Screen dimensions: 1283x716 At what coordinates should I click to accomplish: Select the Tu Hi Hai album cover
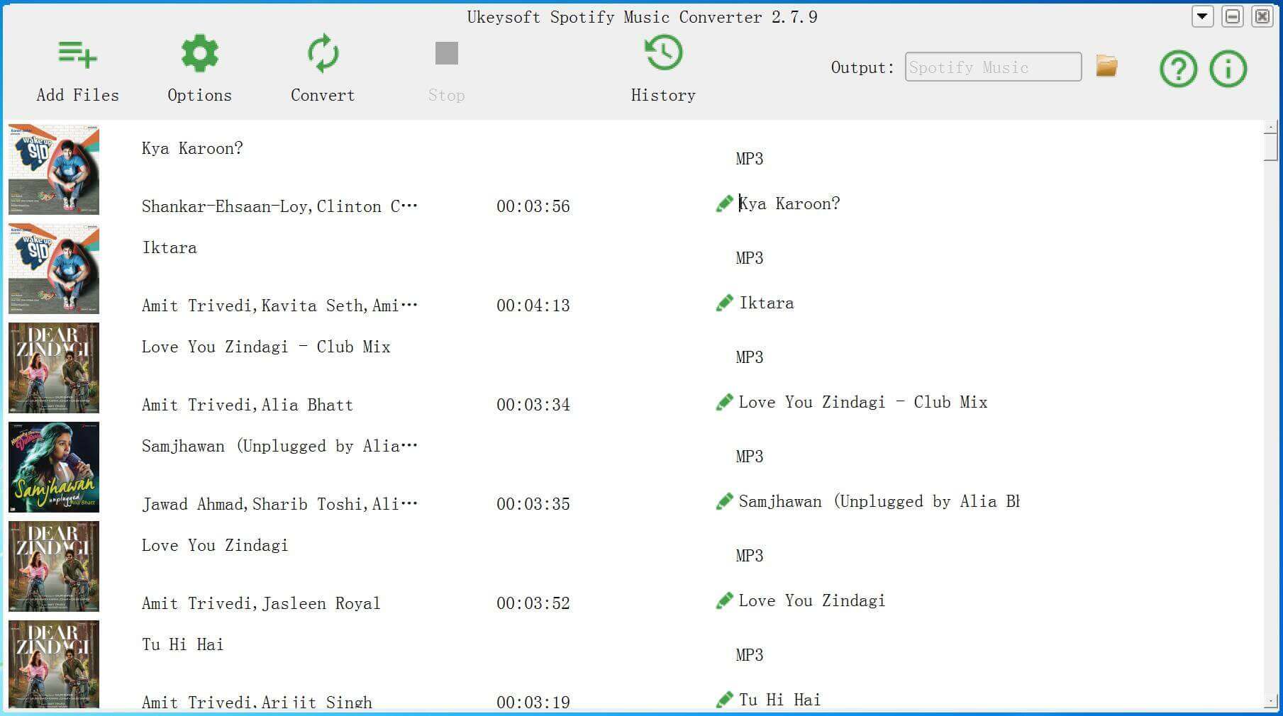(54, 665)
